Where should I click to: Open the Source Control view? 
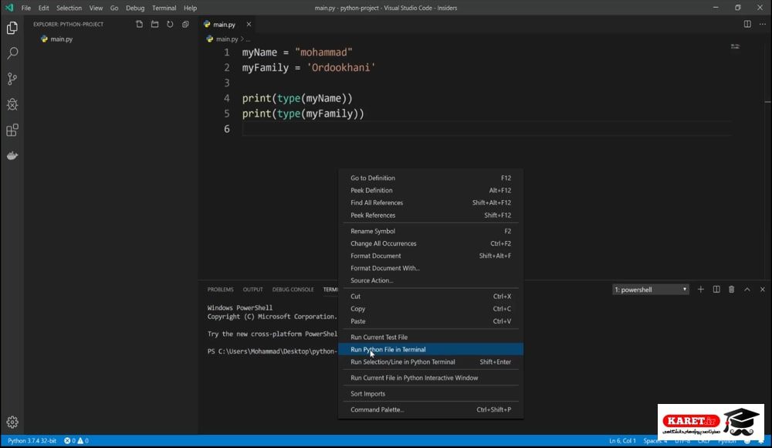tap(12, 79)
